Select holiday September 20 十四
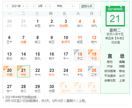 [x=9, y=72]
